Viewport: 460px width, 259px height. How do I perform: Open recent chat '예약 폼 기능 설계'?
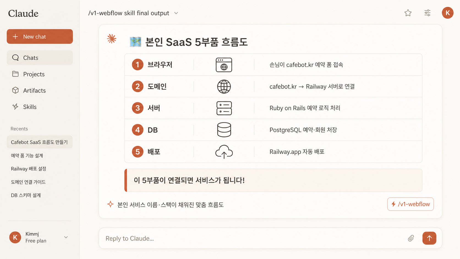pos(27,156)
